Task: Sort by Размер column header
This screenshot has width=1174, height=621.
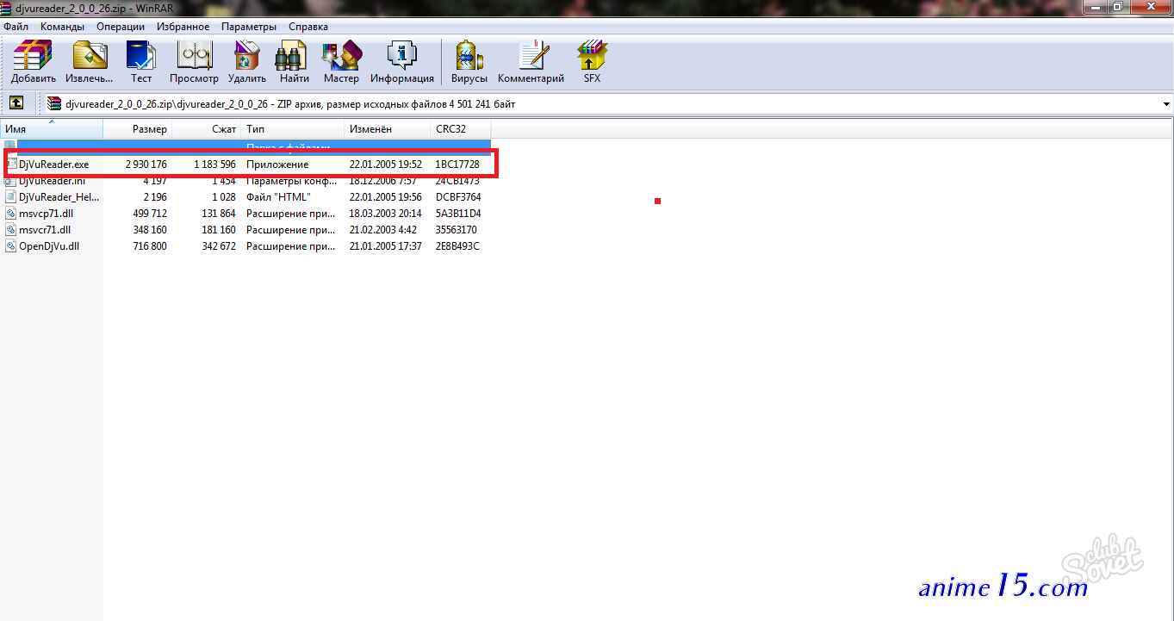Action: click(137, 129)
